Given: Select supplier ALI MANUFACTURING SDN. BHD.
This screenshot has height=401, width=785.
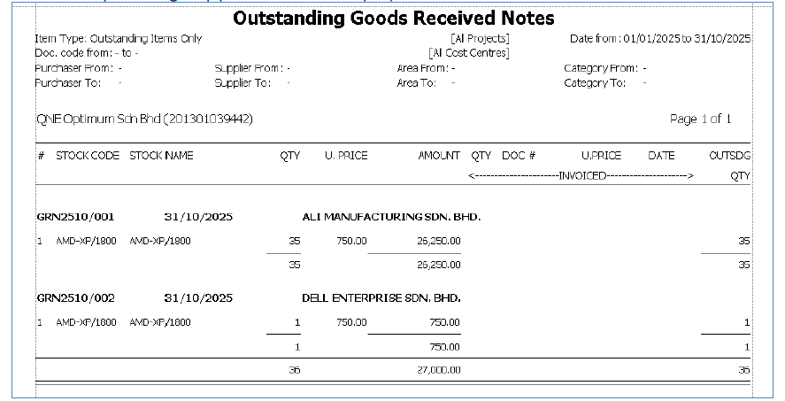Looking at the screenshot, I should pos(391,216).
